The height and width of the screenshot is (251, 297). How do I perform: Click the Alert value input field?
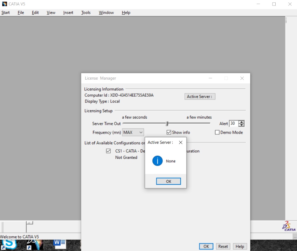click(x=234, y=123)
